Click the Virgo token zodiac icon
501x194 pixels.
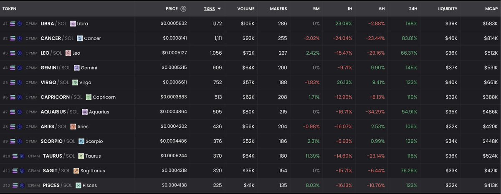75,83
